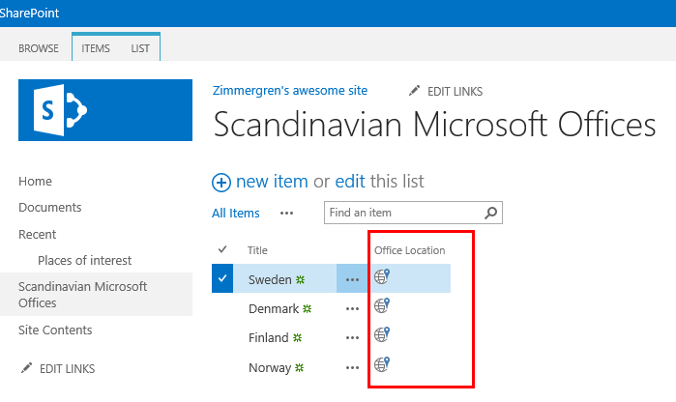Click pencil icon next to top EDIT LINKS
The width and height of the screenshot is (676, 402).
tap(414, 91)
